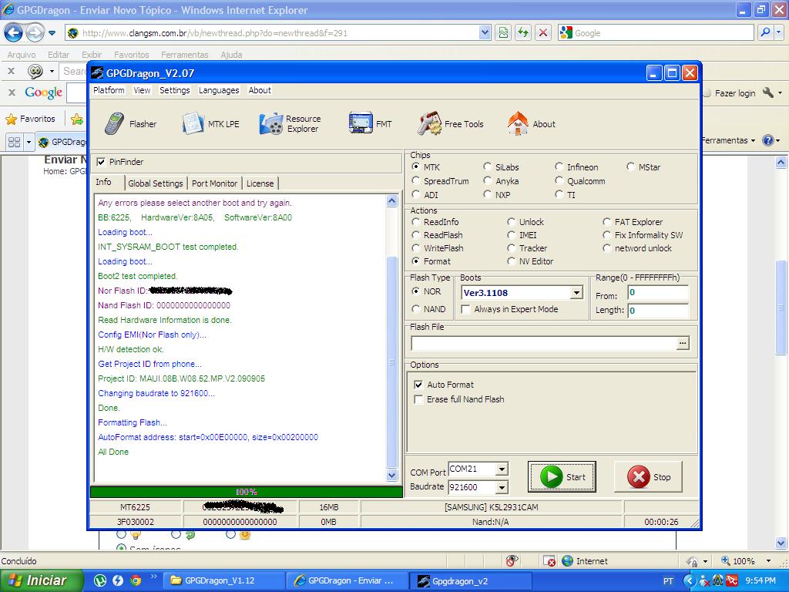This screenshot has height=592, width=789.
Task: Open the Google toolbar wrench settings
Action: [768, 92]
